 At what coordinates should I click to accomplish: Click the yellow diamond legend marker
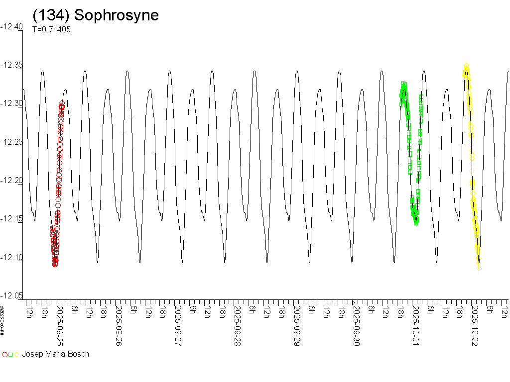[16, 355]
